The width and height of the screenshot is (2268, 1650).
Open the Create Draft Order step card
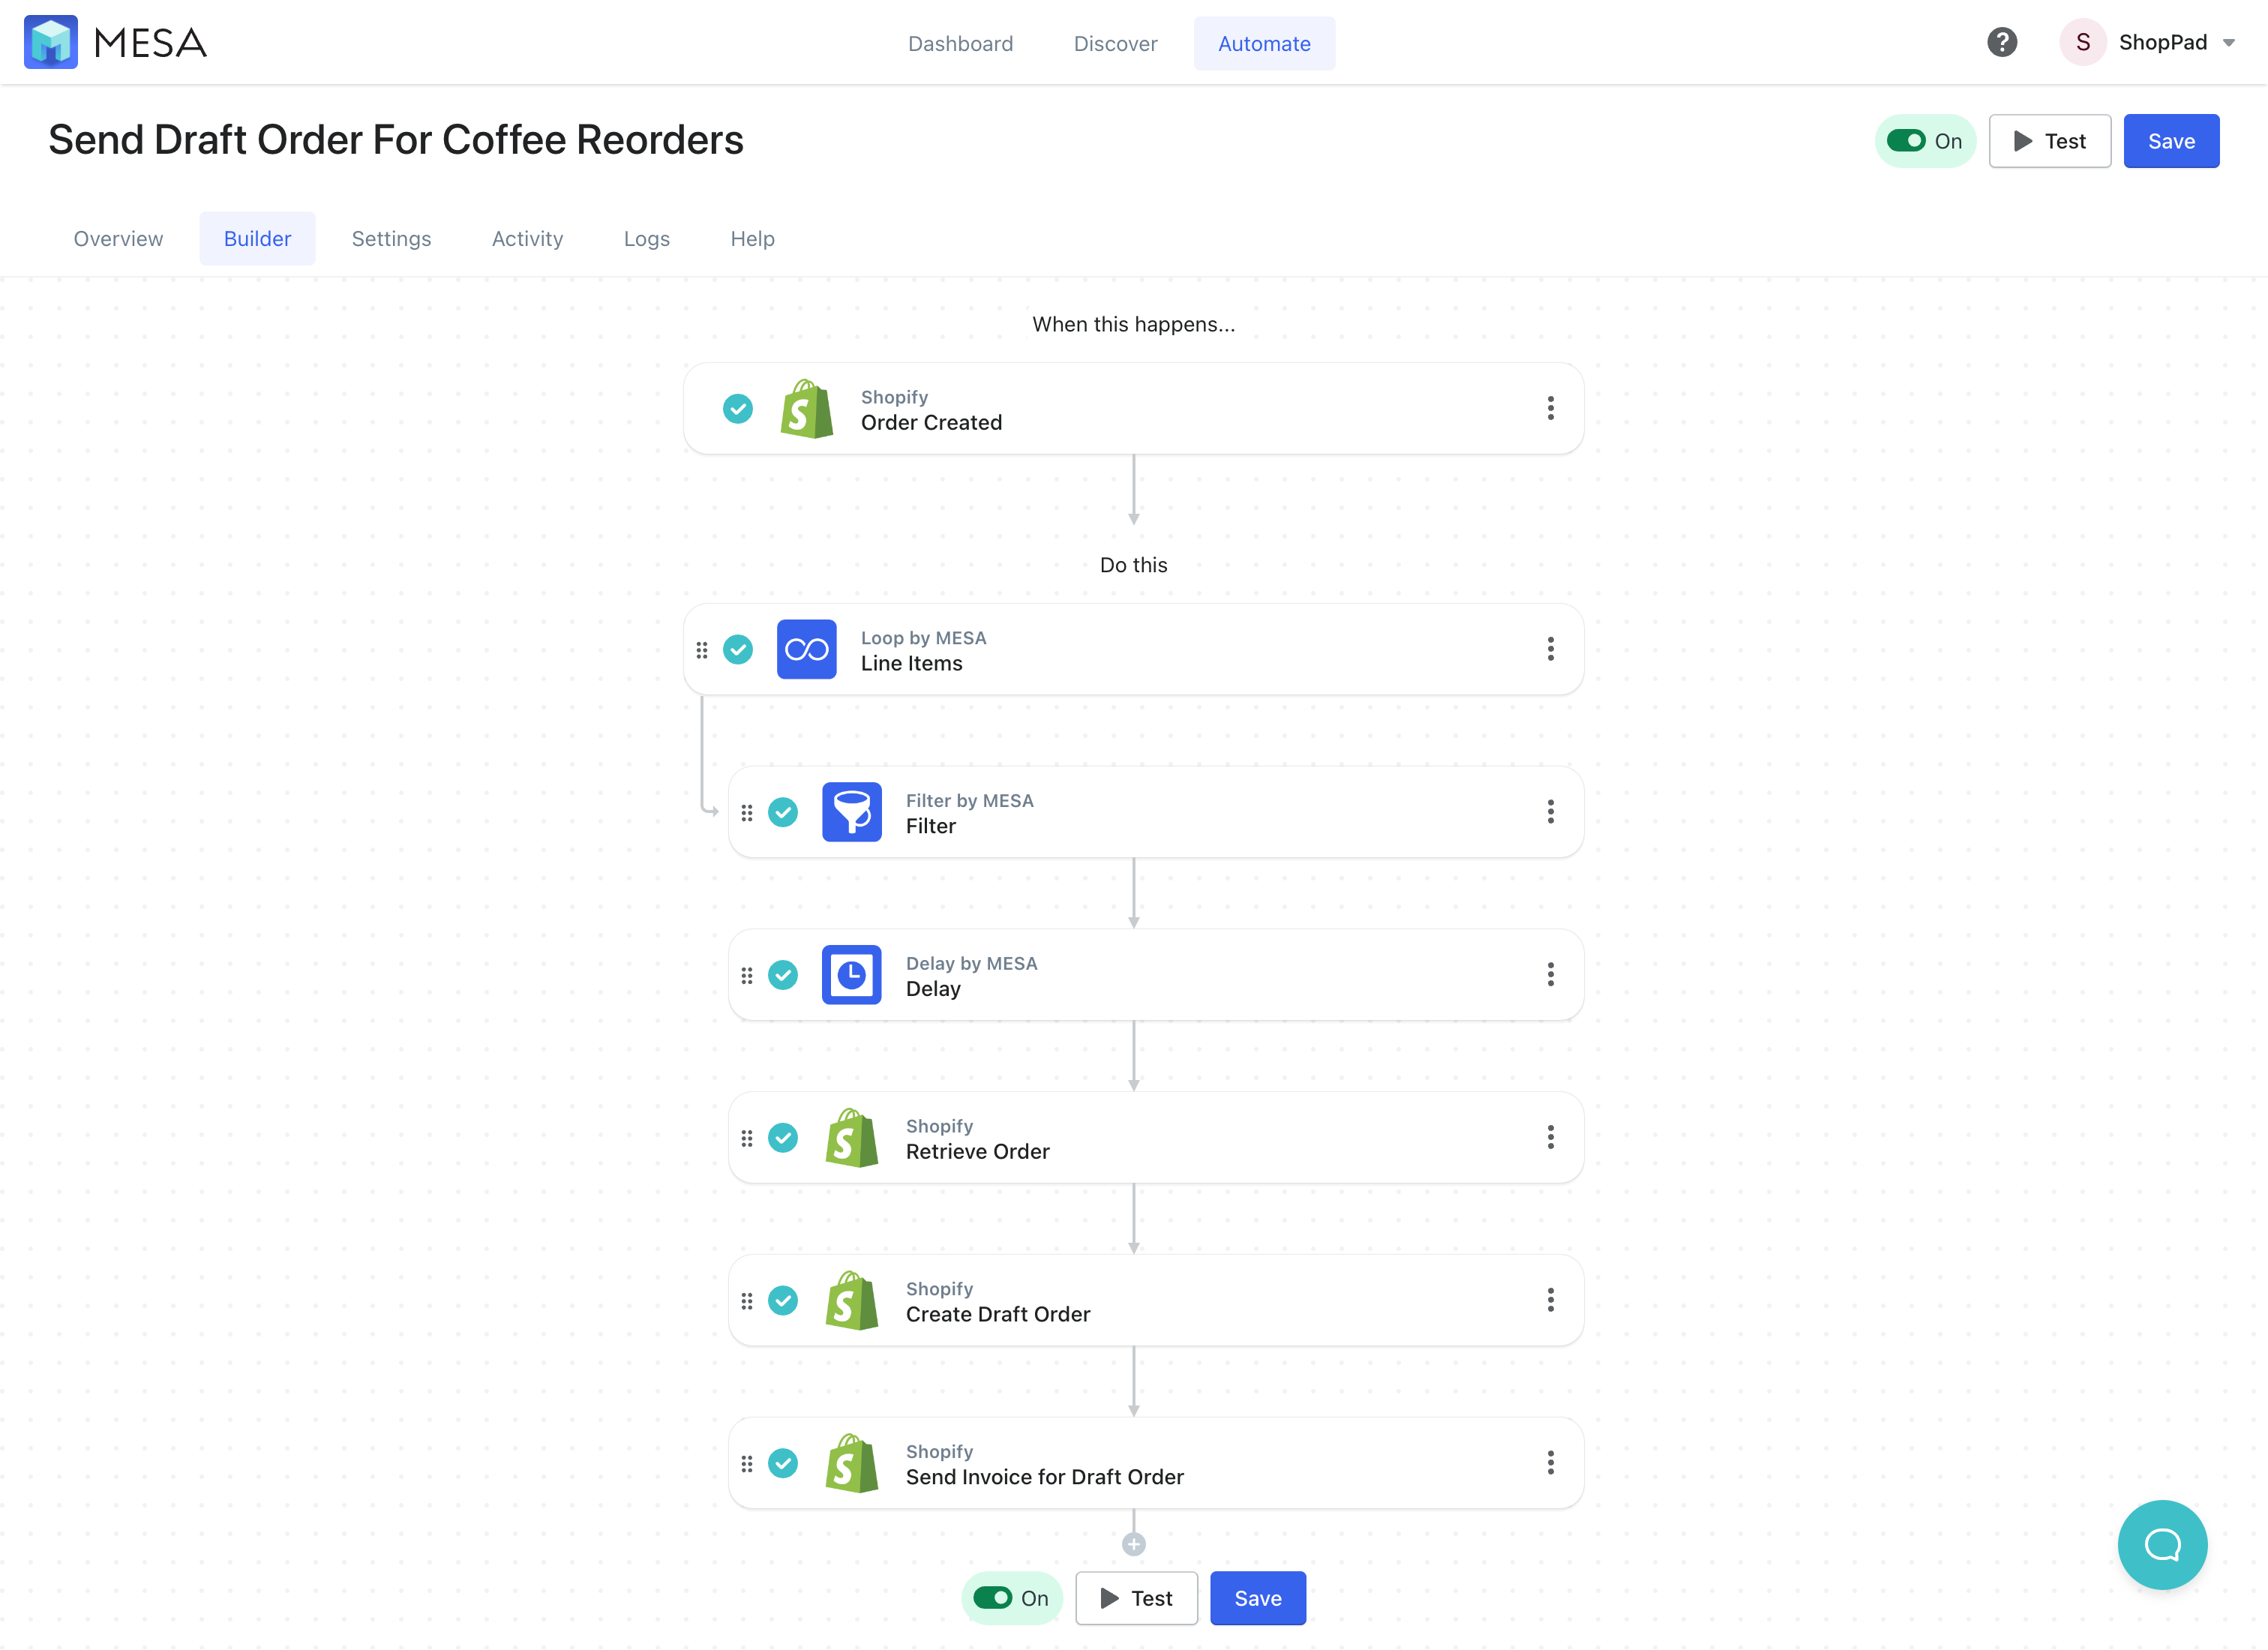point(1155,1300)
